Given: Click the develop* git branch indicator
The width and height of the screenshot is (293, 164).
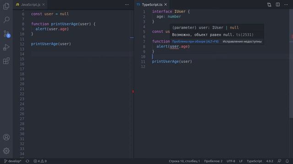Looking at the screenshot, I should [x=13, y=161].
